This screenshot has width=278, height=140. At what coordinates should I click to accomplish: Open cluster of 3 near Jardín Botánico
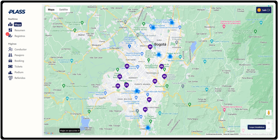pyautogui.click(x=159, y=54)
